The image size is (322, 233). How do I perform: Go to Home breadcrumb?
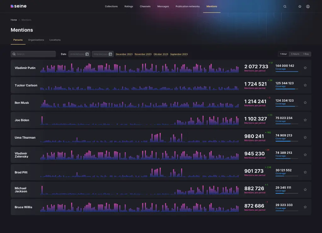[14, 20]
